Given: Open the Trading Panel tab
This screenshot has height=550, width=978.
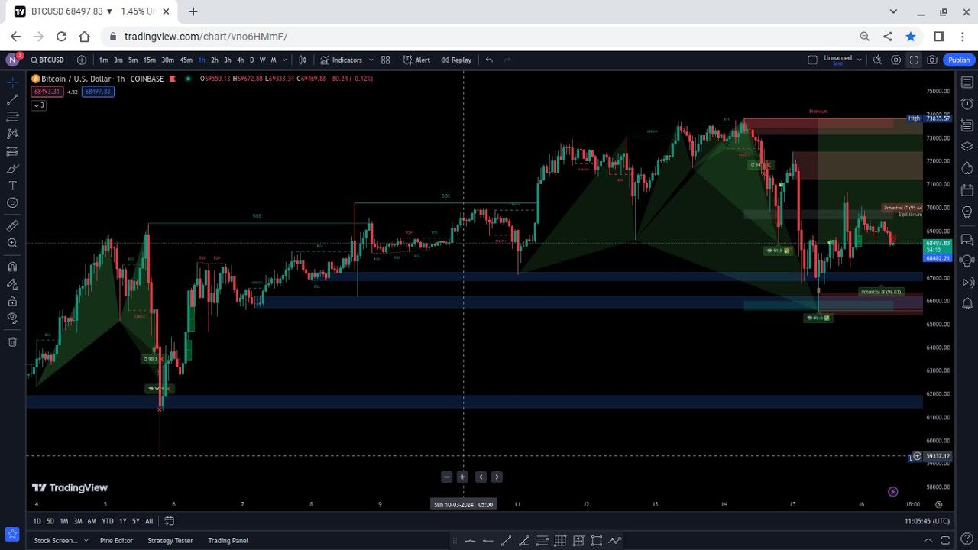Looking at the screenshot, I should coord(228,540).
